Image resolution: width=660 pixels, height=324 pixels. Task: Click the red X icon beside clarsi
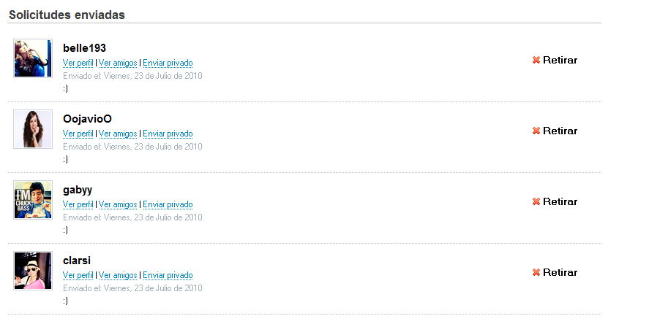pyautogui.click(x=536, y=272)
